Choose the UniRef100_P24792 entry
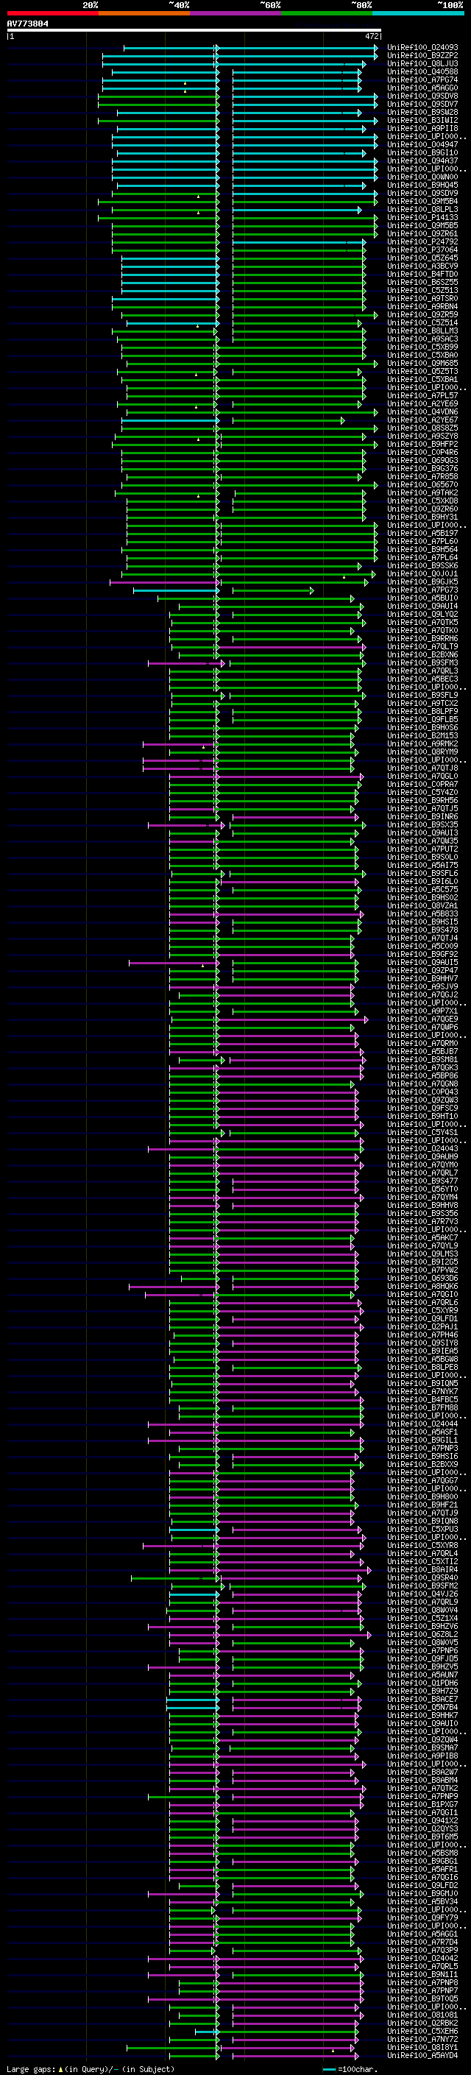The image size is (471, 2075). point(422,241)
